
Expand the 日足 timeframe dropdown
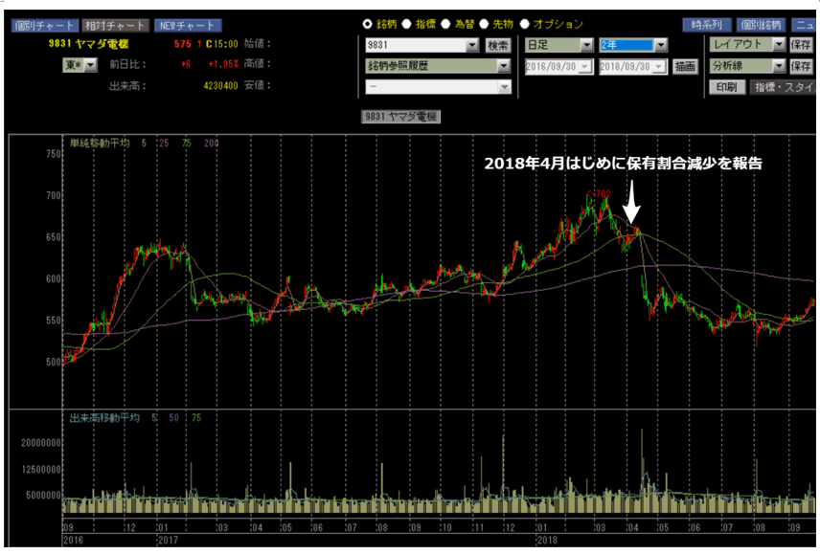point(586,45)
